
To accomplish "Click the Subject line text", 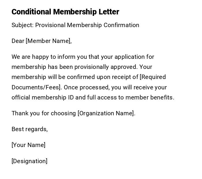I will [x=75, y=25].
